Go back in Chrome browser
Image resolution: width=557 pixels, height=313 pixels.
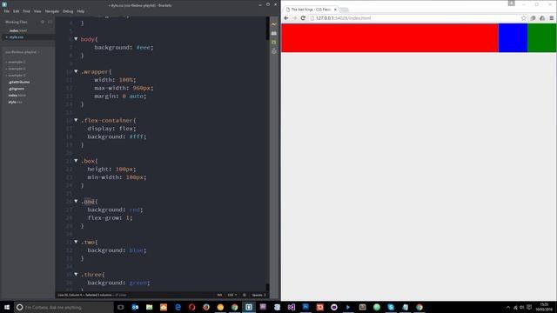click(286, 18)
